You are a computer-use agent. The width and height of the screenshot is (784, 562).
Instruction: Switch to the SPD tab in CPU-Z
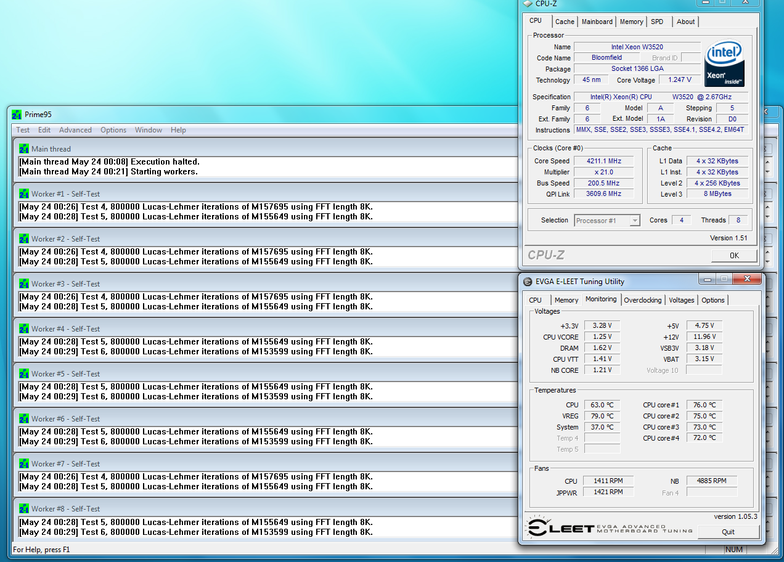tap(658, 22)
